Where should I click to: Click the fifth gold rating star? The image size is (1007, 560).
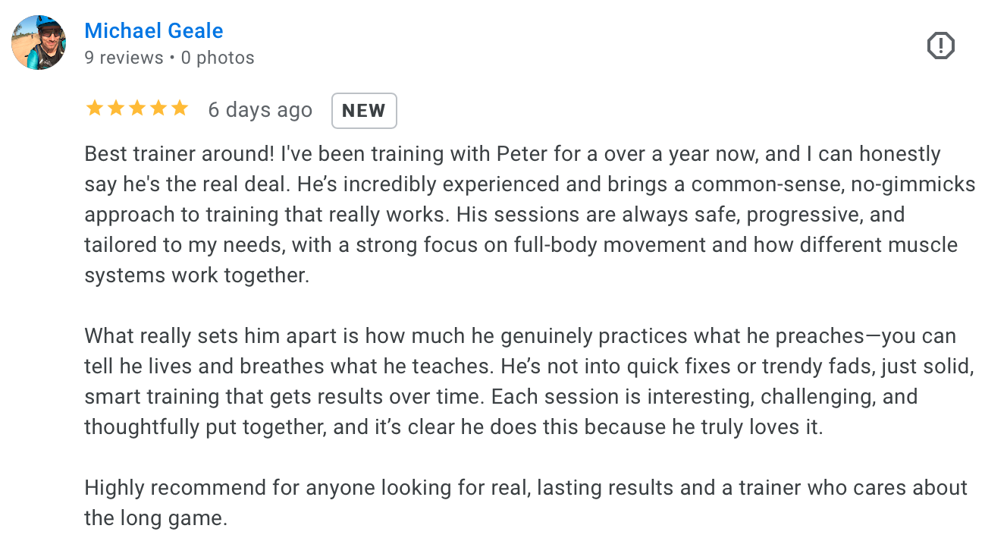tap(180, 109)
